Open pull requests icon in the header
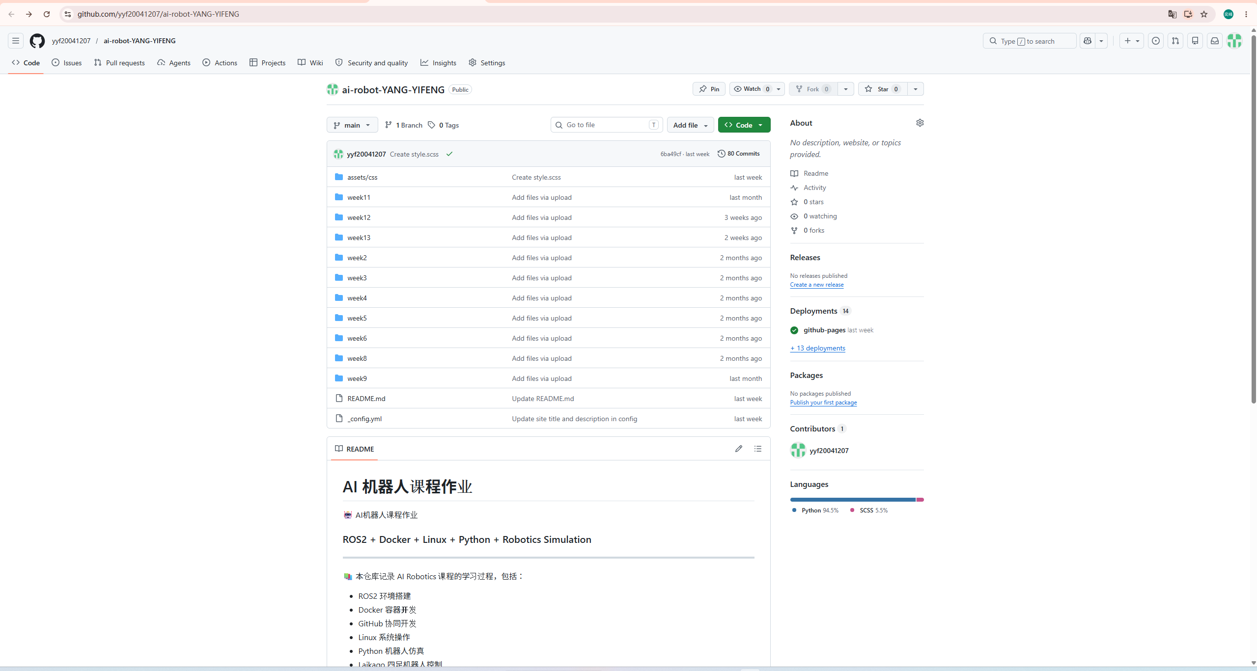Viewport: 1257px width, 671px height. 1175,41
